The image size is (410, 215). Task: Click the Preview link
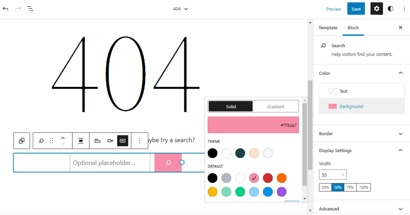(x=334, y=9)
